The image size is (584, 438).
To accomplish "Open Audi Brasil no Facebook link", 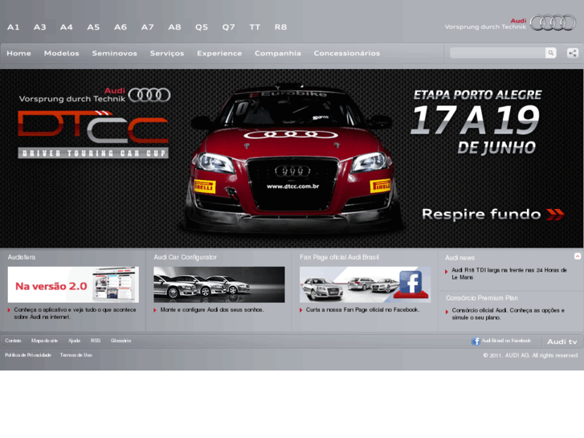I will (506, 341).
